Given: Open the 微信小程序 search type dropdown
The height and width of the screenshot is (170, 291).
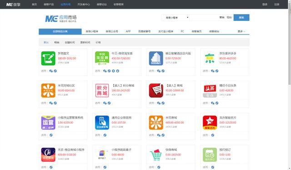Looking at the screenshot, I should 176,18.
